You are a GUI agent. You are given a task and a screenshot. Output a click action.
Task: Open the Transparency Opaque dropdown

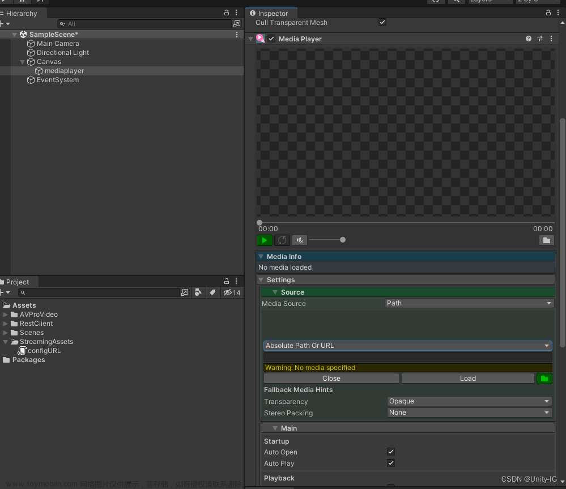click(x=469, y=401)
